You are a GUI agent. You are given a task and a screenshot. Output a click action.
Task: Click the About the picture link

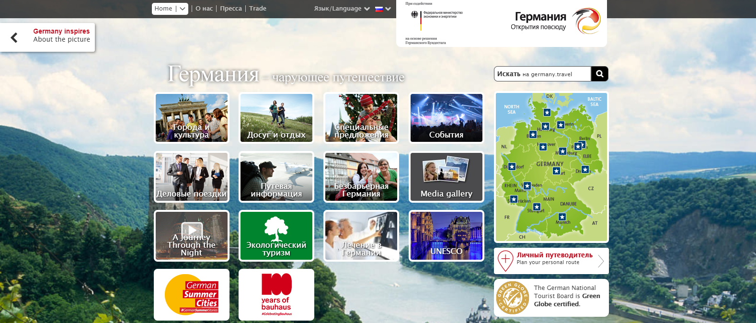coord(61,40)
